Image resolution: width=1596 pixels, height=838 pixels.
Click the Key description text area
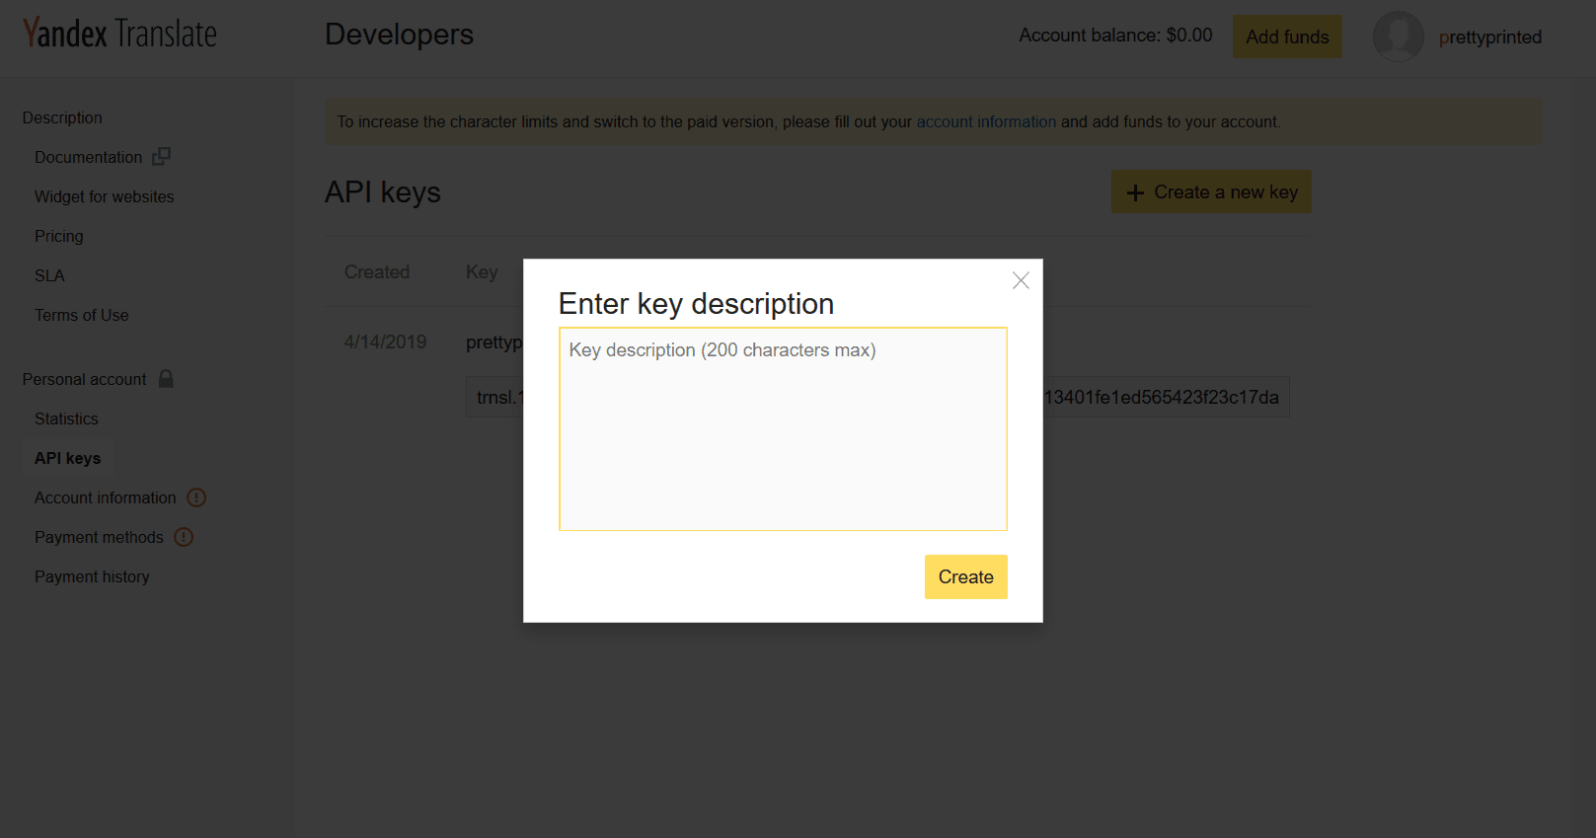click(x=783, y=429)
